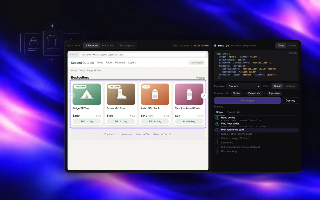Click the kestrel.example URL bar
The width and height of the screenshot is (320, 200).
(x=143, y=55)
